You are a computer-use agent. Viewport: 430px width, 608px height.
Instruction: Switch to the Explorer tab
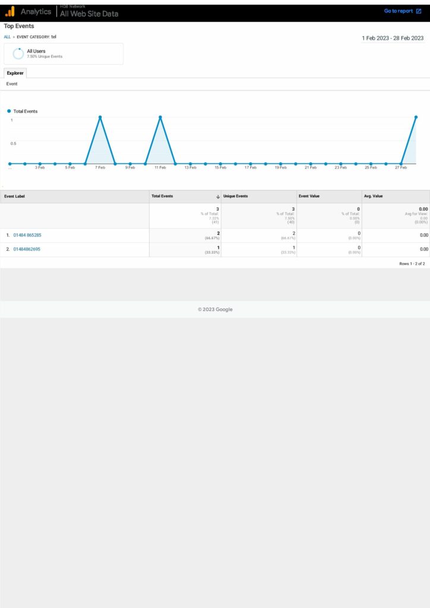pyautogui.click(x=15, y=73)
